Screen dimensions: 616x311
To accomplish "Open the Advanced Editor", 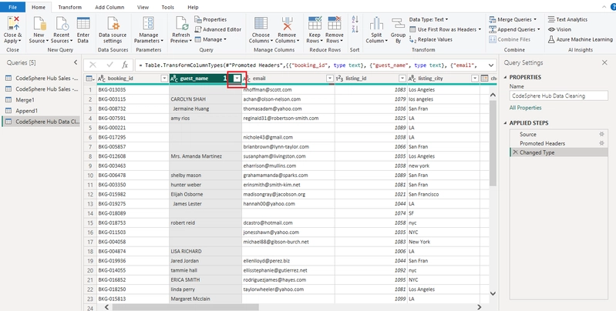I will coord(218,29).
